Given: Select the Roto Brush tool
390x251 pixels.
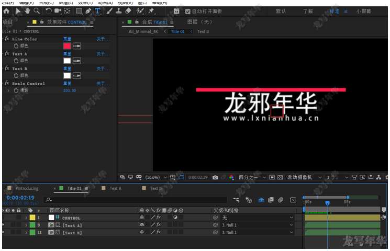Looking at the screenshot, I should [x=140, y=11].
